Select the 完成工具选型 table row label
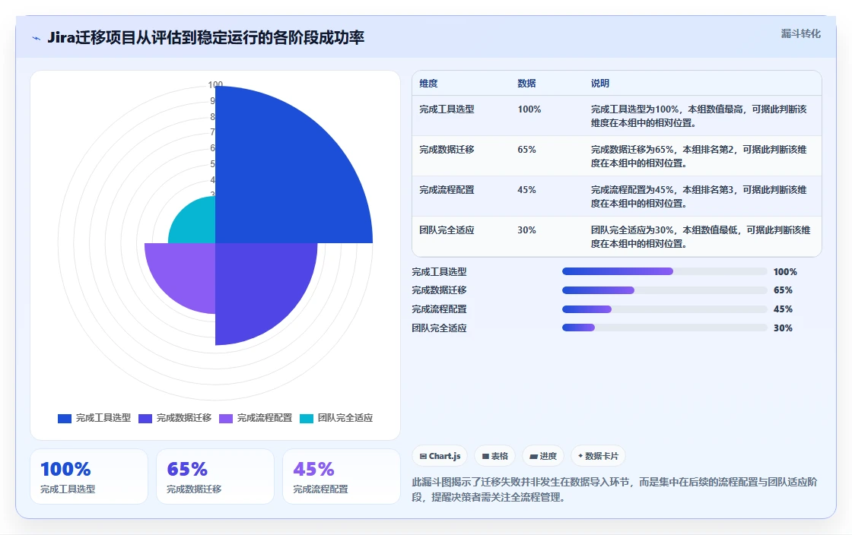The image size is (852, 535). pos(447,109)
